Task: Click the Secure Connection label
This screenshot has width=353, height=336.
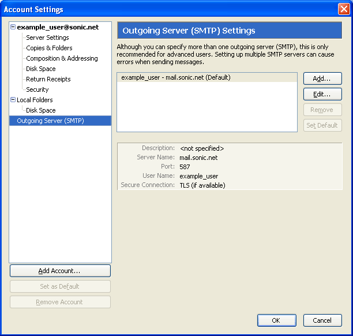Action: point(148,185)
